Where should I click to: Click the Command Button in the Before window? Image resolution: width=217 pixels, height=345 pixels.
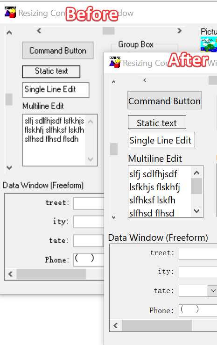coord(58,50)
